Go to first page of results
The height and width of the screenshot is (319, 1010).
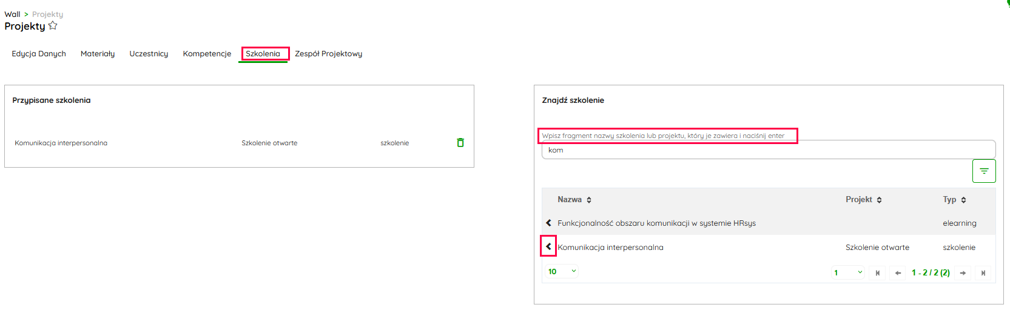tap(877, 273)
